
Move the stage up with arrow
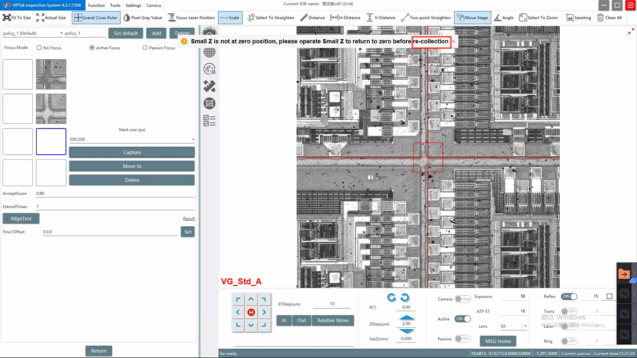pos(251,299)
